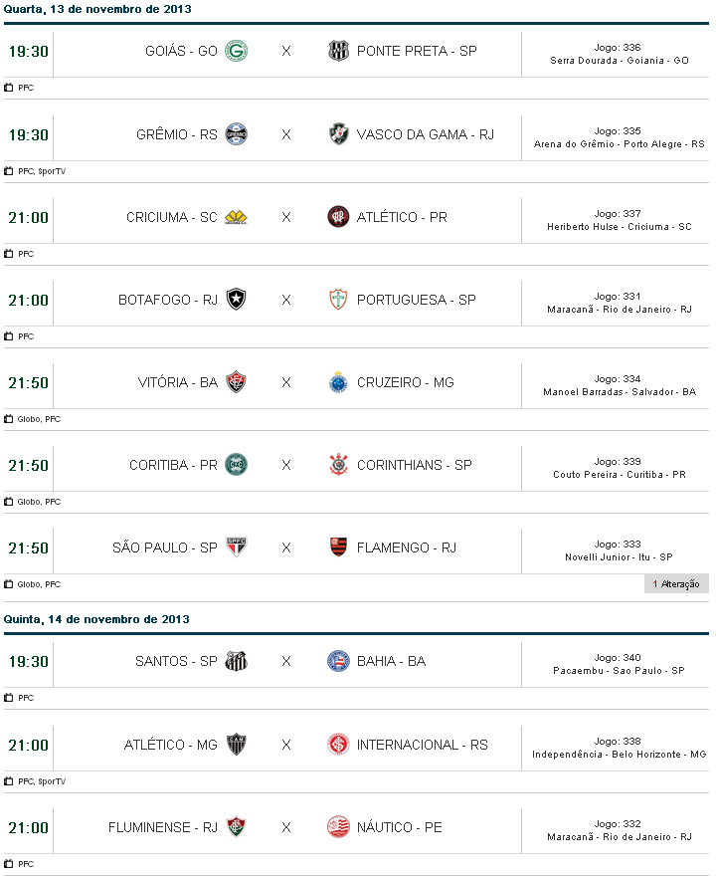
Task: Click the Internacional club crest
Action: 339,745
